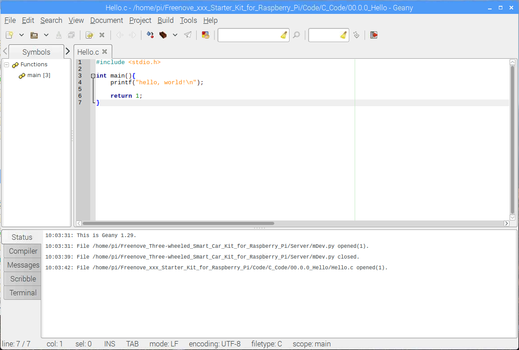Click the New file toolbar icon
519x350 pixels.
[9, 35]
